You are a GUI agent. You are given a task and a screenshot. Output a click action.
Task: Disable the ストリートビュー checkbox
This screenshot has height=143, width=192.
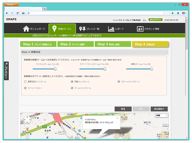[x=26, y=88]
